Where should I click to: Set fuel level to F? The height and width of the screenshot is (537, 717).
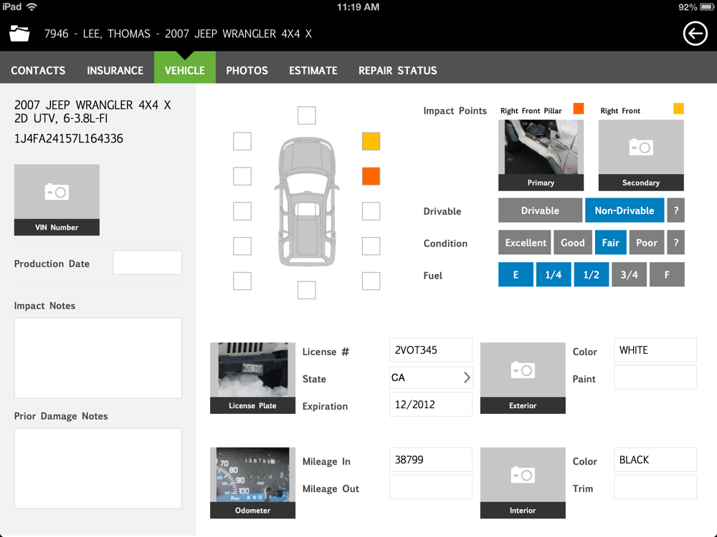(667, 274)
